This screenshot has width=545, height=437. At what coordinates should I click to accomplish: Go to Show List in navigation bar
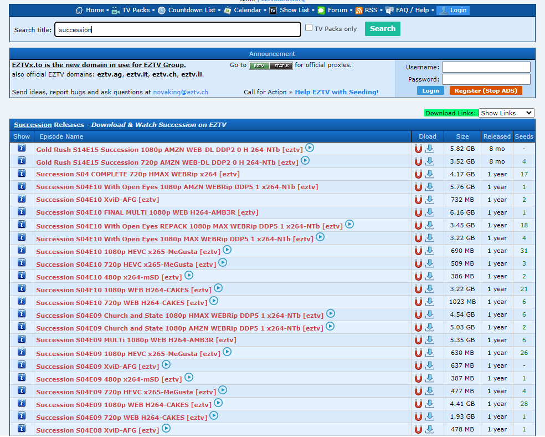click(294, 10)
